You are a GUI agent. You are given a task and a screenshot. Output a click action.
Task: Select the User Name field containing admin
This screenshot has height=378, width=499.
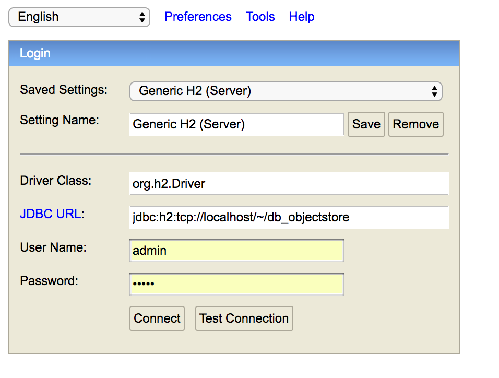tap(236, 251)
